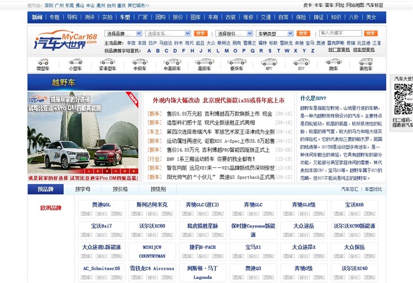Open the 宝马X1 model link
413x283 pixels.
point(253,247)
